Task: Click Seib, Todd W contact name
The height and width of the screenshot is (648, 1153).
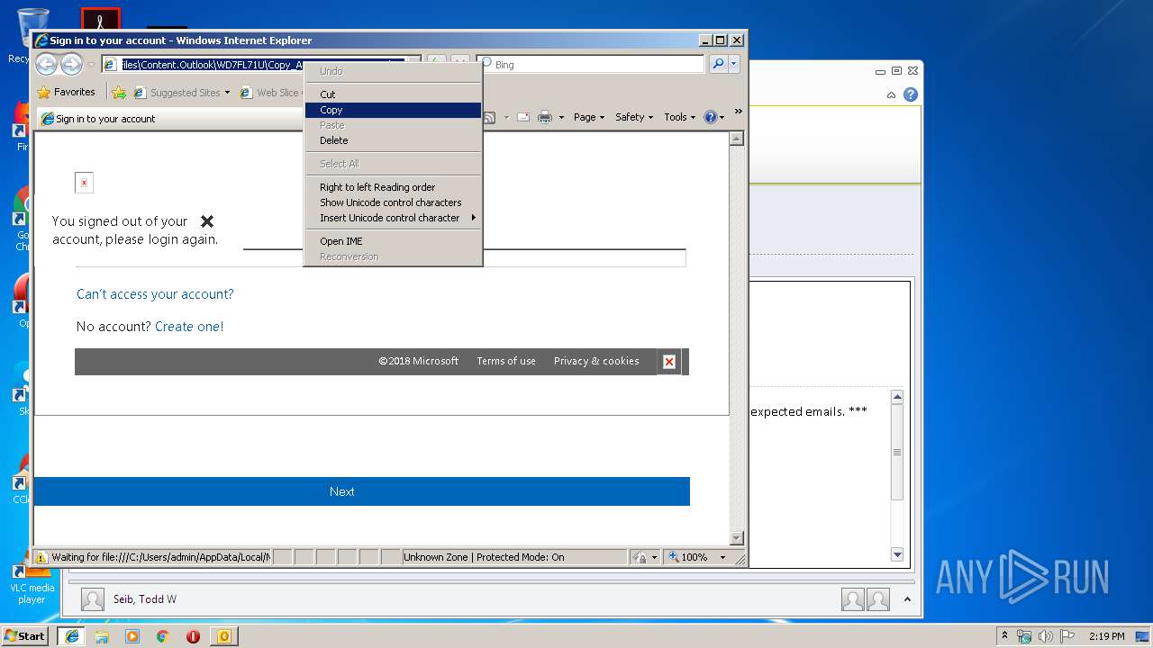Action: pos(145,599)
